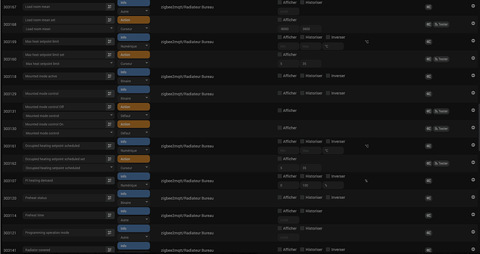The image size is (480, 254).
Task: Choose icon for Programming operation mode name
Action: (x=110, y=232)
